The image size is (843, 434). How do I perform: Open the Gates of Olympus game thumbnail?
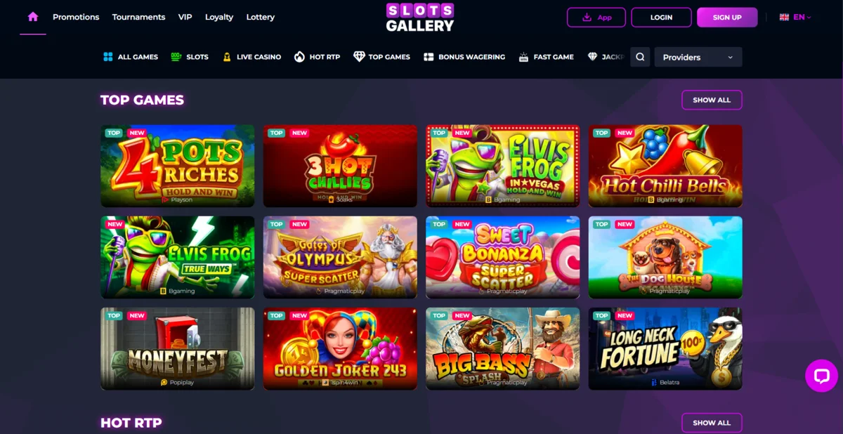340,257
